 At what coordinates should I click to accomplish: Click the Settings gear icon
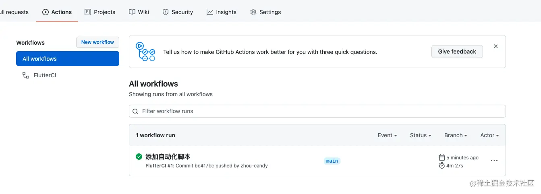click(x=253, y=12)
